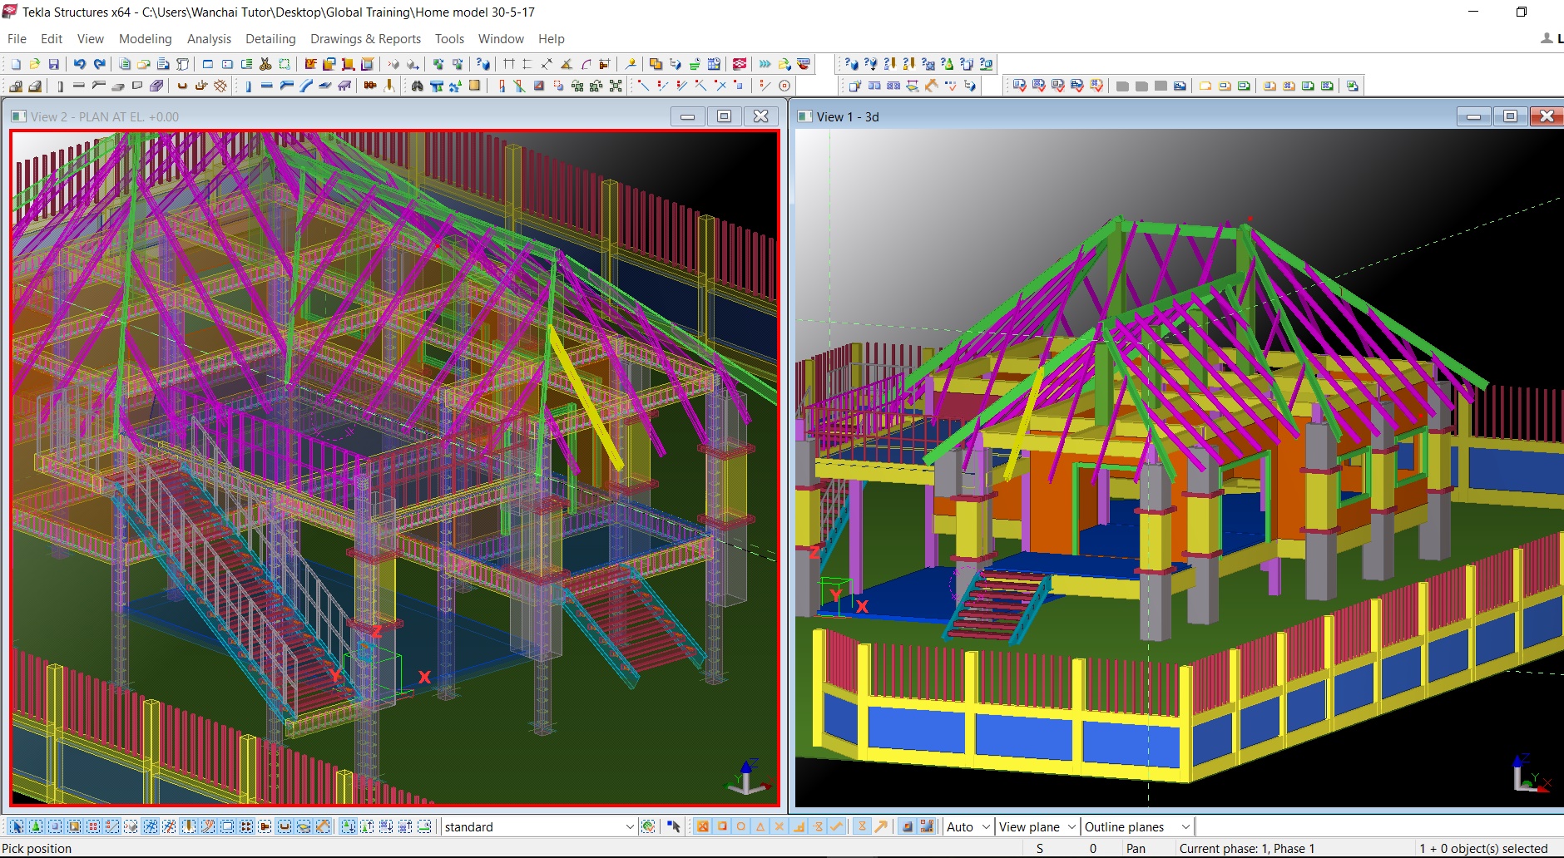Image resolution: width=1564 pixels, height=858 pixels.
Task: Toggle Snap to any position arrow switch
Action: (881, 826)
